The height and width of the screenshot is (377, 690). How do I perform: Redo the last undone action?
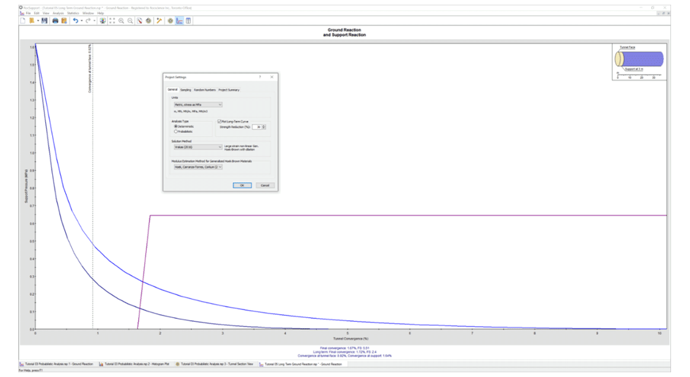point(88,21)
